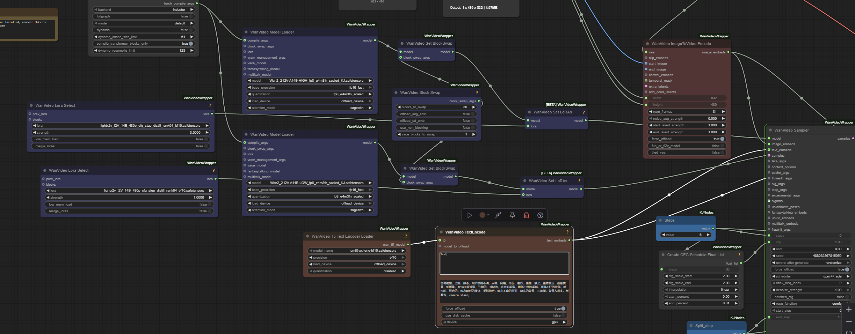Show help for the WanVideo Block Swap node

(x=477, y=92)
